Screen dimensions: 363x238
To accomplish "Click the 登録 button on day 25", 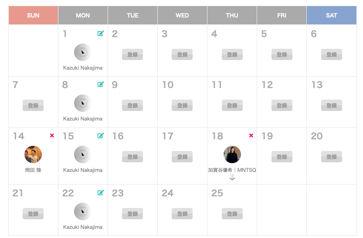I will 232,214.
